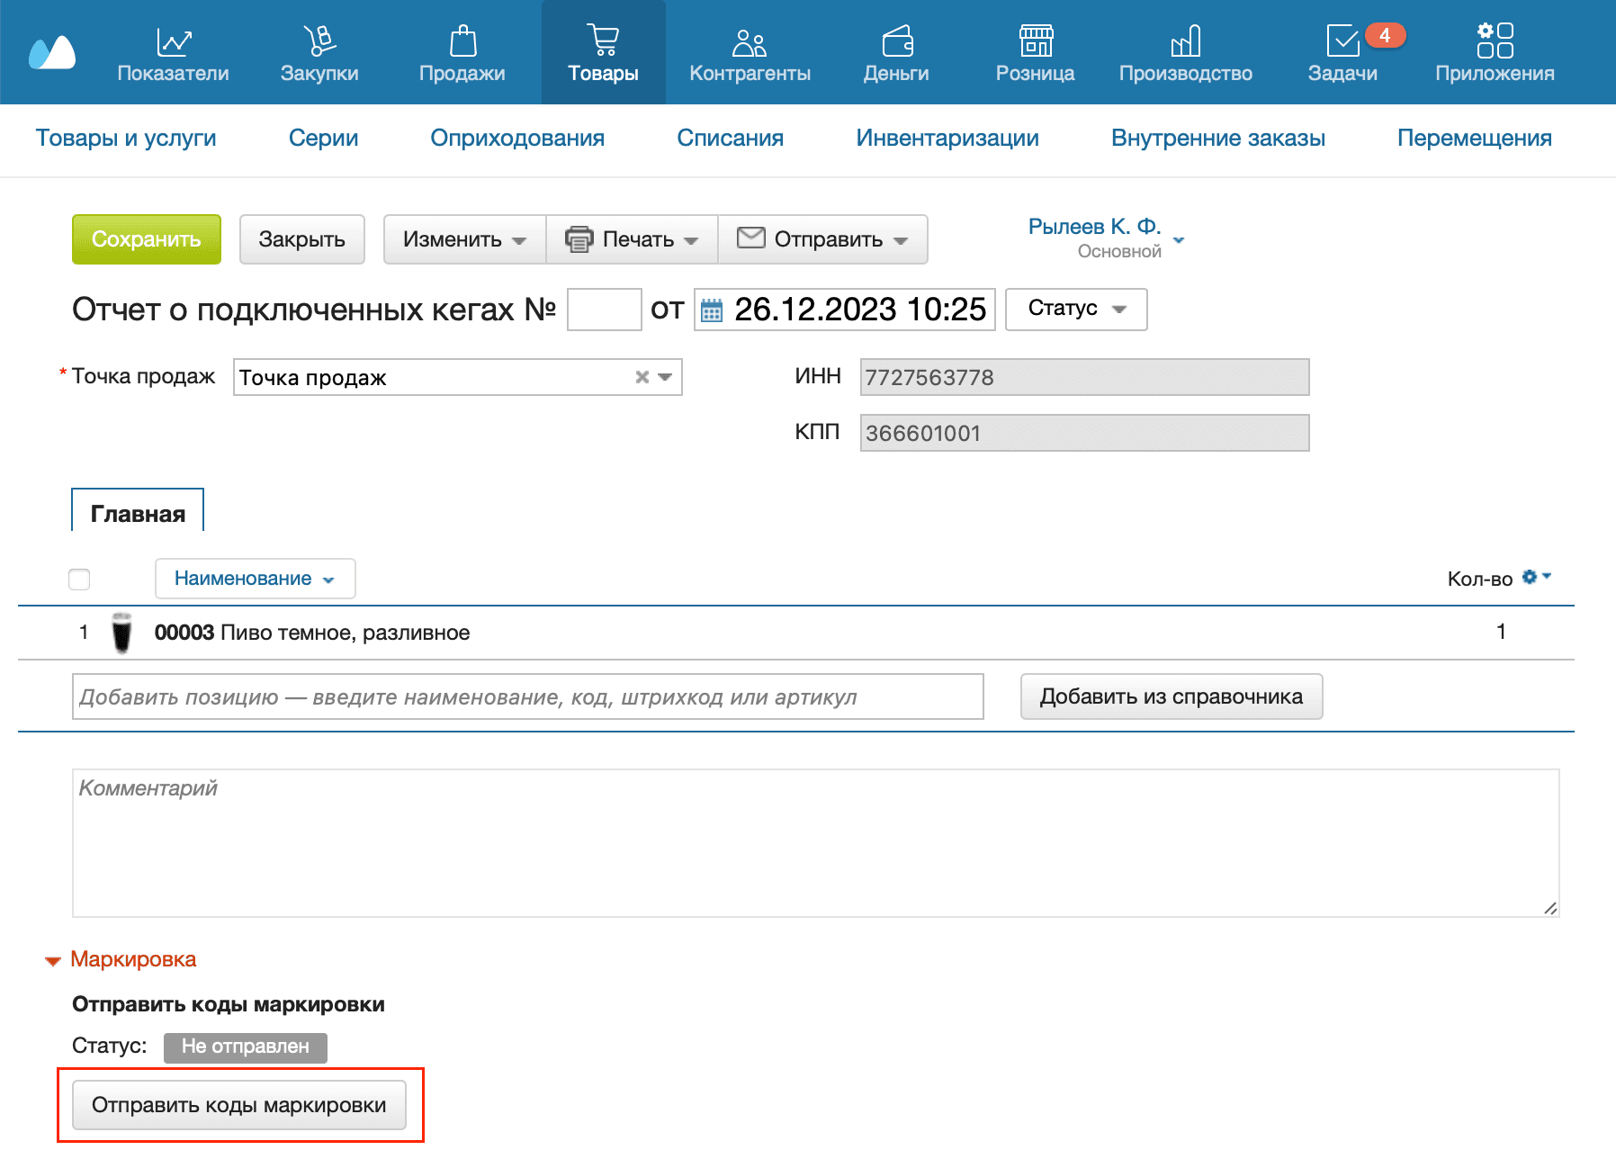The height and width of the screenshot is (1150, 1616).
Task: Collapse the Маркировка section
Action: click(52, 959)
